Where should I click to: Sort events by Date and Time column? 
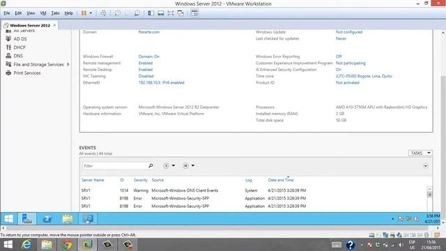pyautogui.click(x=280, y=180)
